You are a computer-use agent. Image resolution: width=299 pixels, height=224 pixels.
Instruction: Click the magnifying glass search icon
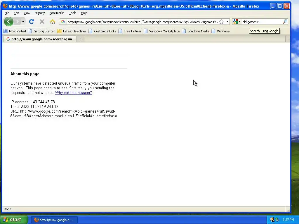[285, 22]
